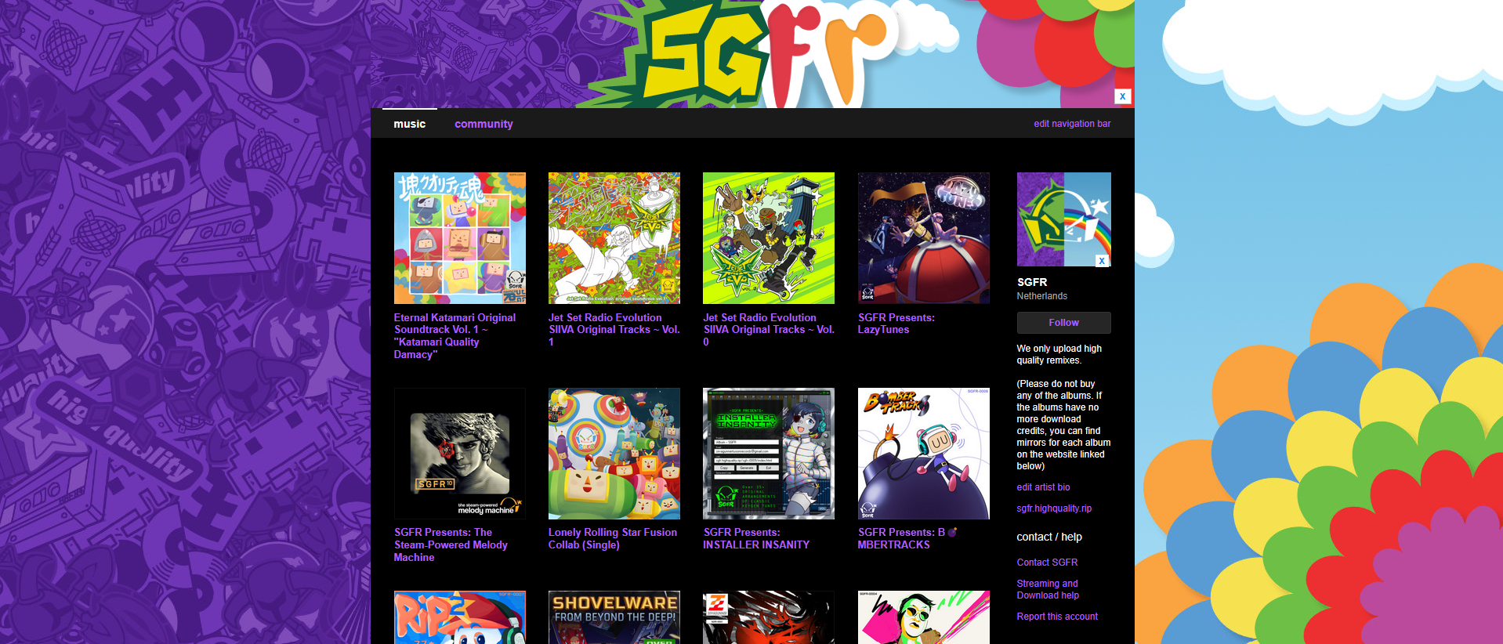
Task: Open Jet Set Radio Evolution Vol. 0 cover
Action: click(769, 238)
